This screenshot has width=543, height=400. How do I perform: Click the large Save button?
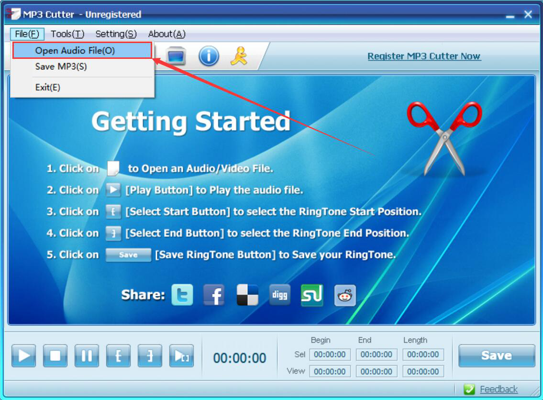tap(497, 356)
